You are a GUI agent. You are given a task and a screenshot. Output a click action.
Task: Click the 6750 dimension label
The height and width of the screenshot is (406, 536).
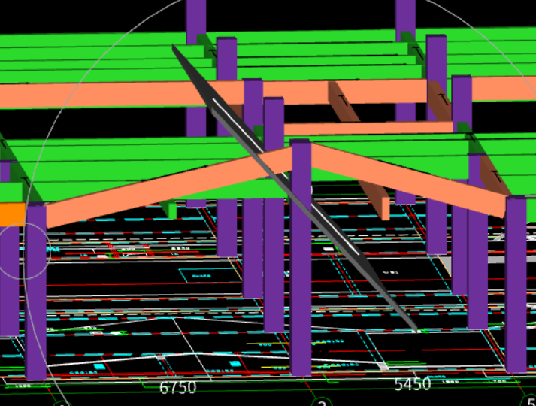click(x=177, y=387)
